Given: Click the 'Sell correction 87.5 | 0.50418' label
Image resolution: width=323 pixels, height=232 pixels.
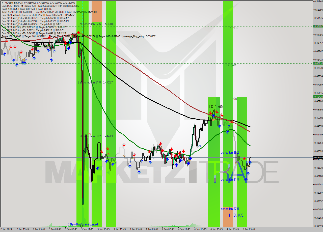Looking at the screenshot, I should (x=95, y=24).
